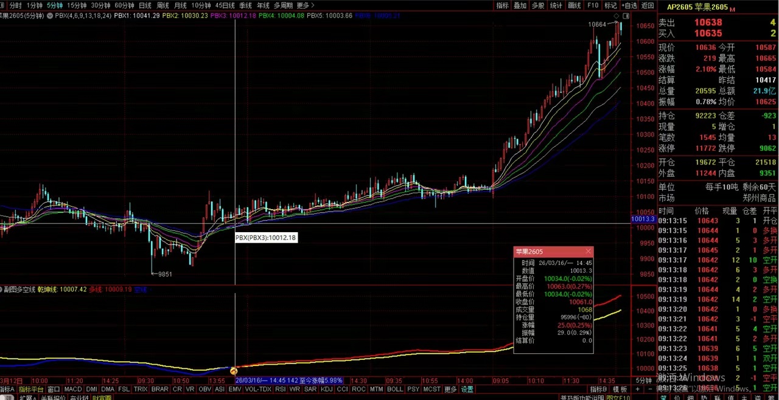Viewport: 779px width, 400px height.
Task: Click the 返回 back button
Action: 648,5
